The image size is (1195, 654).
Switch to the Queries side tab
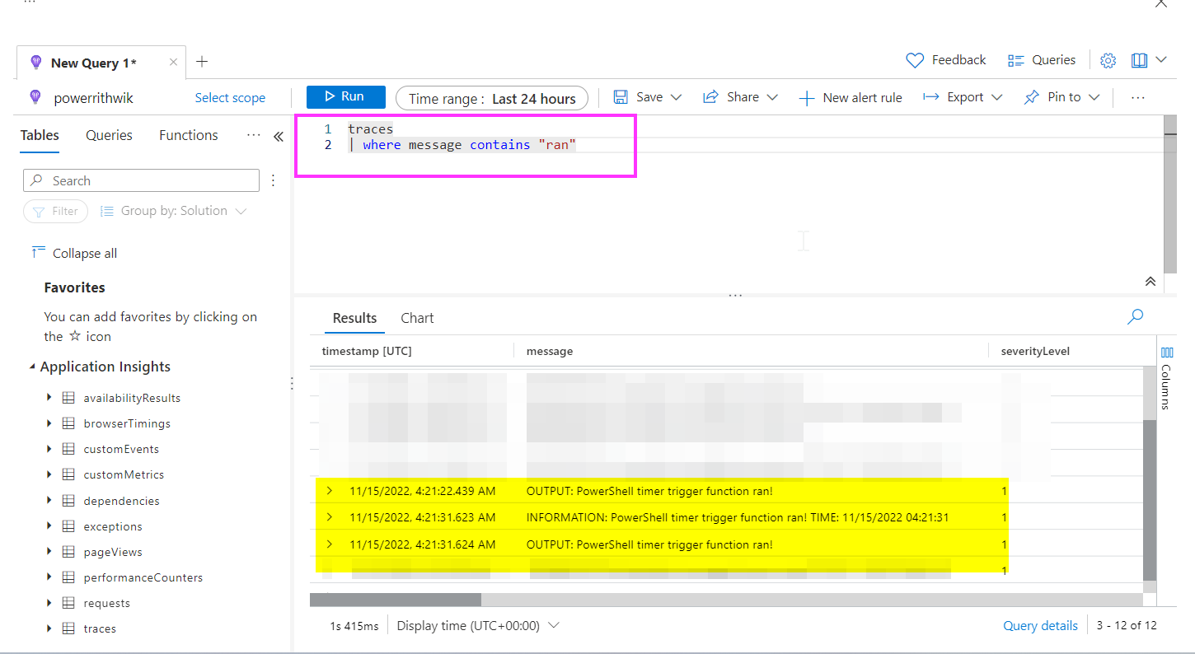click(109, 135)
